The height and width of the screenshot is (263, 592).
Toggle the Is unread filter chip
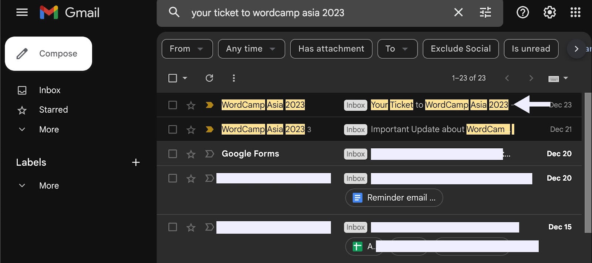[531, 49]
